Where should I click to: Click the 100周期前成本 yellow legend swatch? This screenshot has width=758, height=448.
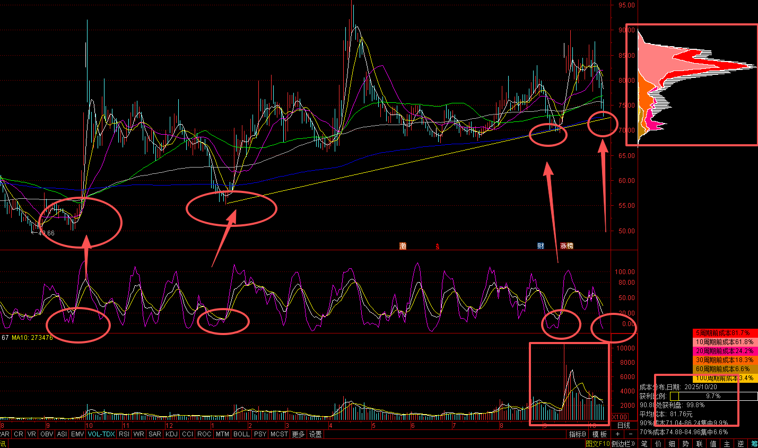(x=725, y=378)
